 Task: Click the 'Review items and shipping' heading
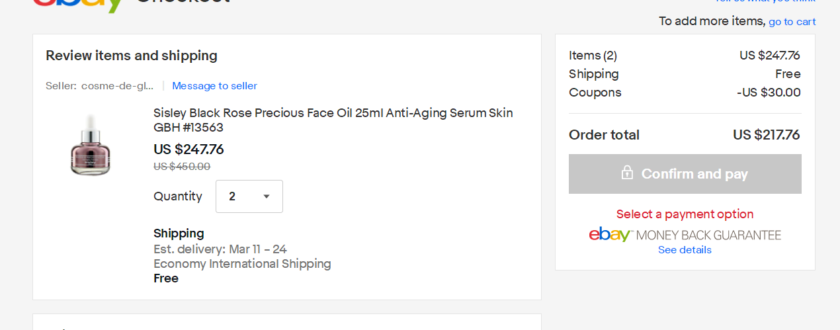click(131, 56)
